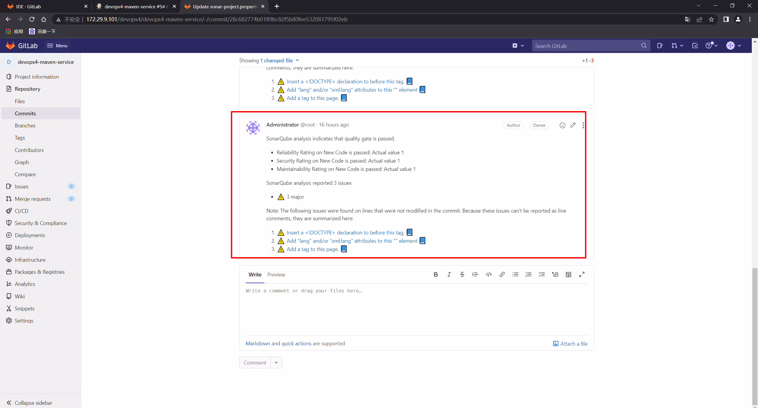Click the GitLab logo in the header

[x=22, y=46]
